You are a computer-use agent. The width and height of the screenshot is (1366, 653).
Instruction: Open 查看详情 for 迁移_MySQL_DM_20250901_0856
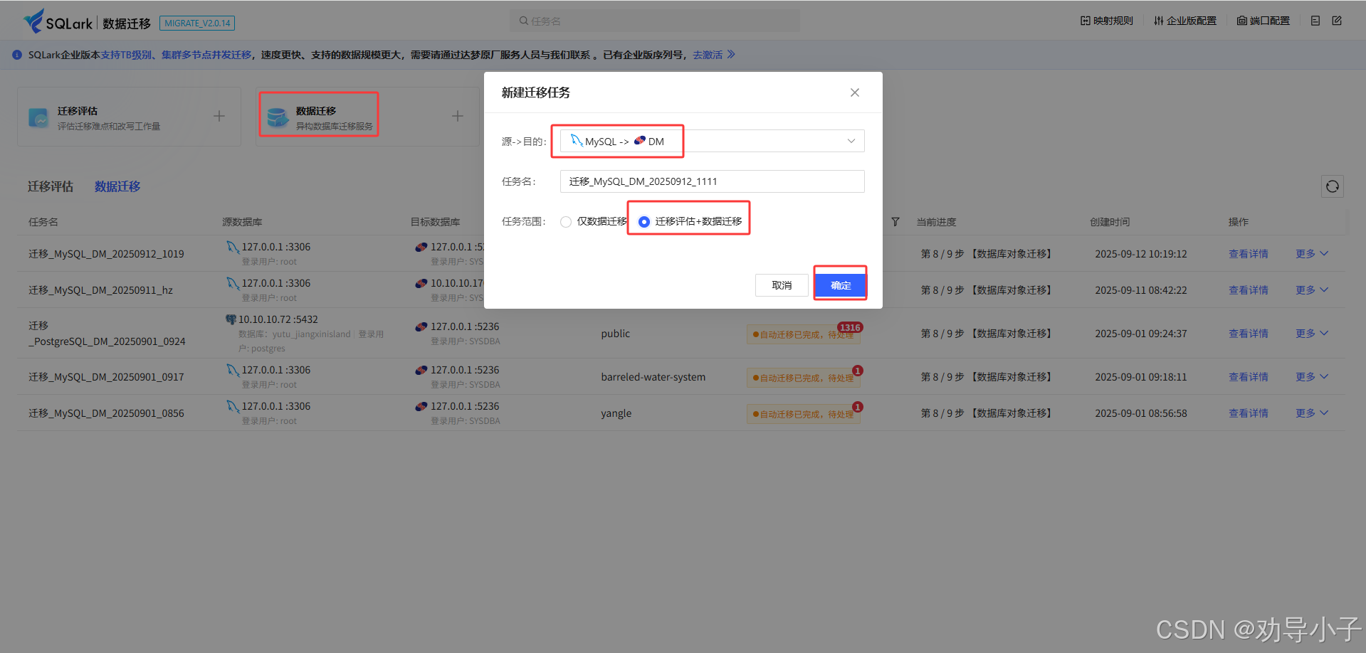1249,413
